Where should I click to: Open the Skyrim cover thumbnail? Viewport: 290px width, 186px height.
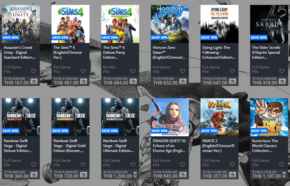pyautogui.click(x=269, y=24)
